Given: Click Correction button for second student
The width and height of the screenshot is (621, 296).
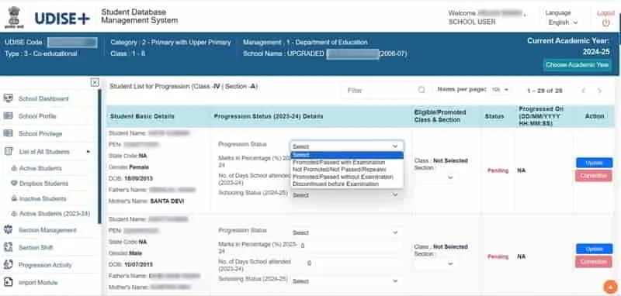Looking at the screenshot, I should [594, 262].
